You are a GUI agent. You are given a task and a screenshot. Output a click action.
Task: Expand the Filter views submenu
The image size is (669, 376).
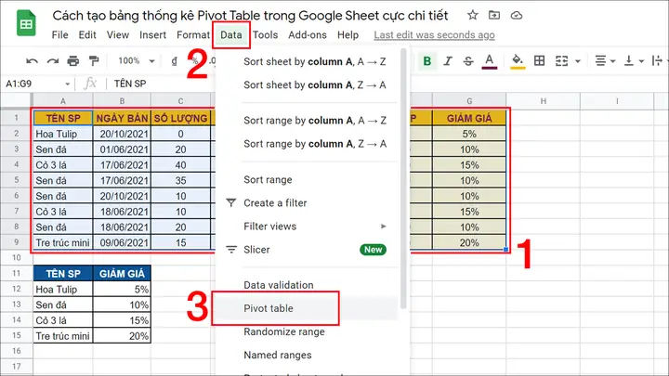(x=308, y=227)
